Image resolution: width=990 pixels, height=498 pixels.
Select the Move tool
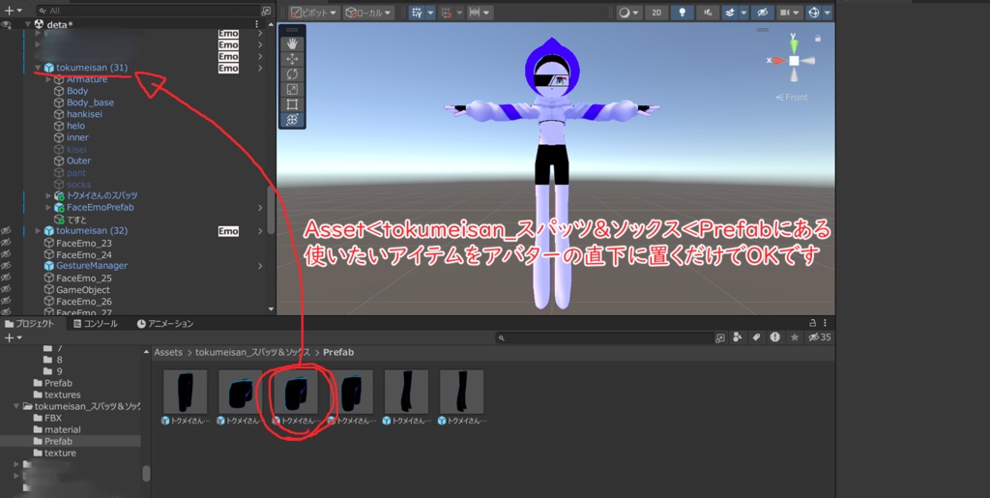[x=292, y=59]
